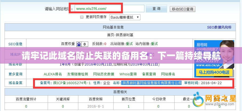
Task: Click 重试 next to 站内链接
Action: pyautogui.click(x=154, y=44)
